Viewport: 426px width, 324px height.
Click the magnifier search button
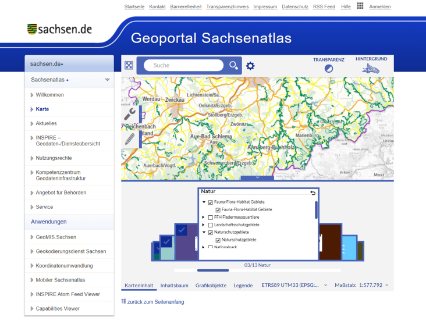(233, 66)
